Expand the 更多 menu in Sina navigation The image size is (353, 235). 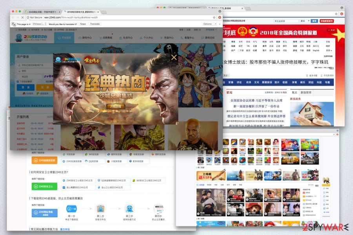[329, 51]
